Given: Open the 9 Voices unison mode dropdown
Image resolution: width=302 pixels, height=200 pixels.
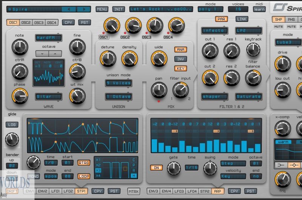Looking at the screenshot, I should (119, 83).
